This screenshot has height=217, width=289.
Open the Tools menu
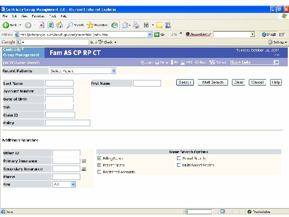tap(53, 16)
